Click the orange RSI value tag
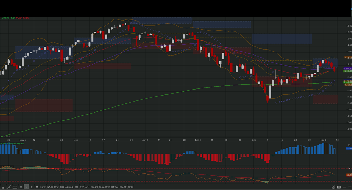The image size is (352, 190). (x=349, y=175)
